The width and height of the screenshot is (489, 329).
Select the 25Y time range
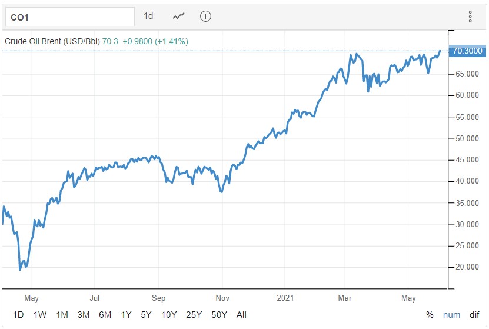click(x=193, y=315)
